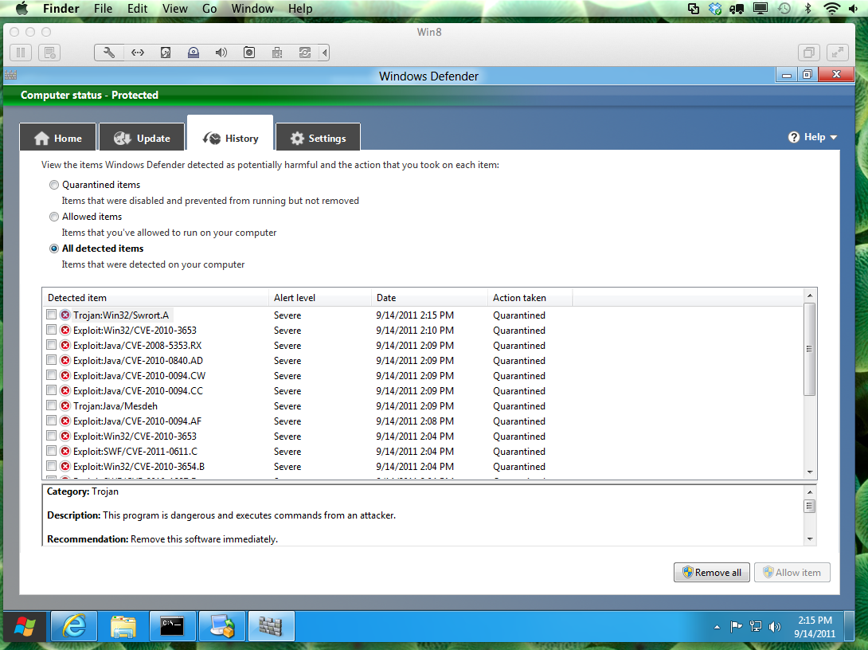Click the network tray icon in Windows
868x650 pixels.
(x=756, y=627)
